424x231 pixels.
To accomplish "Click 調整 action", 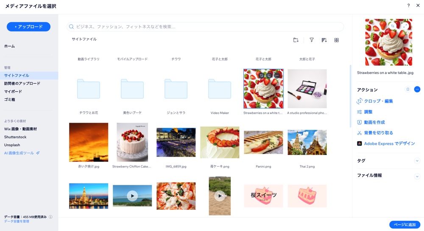I will coord(365,112).
